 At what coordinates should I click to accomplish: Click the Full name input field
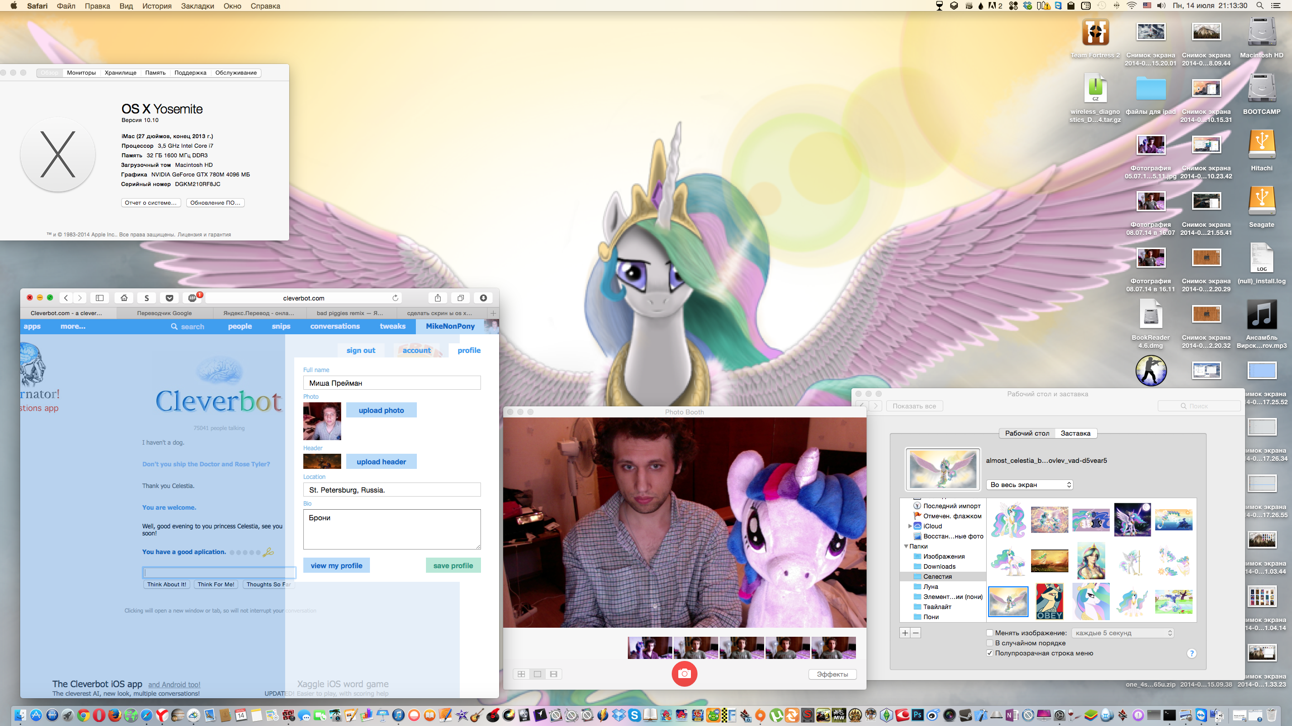[x=392, y=383]
